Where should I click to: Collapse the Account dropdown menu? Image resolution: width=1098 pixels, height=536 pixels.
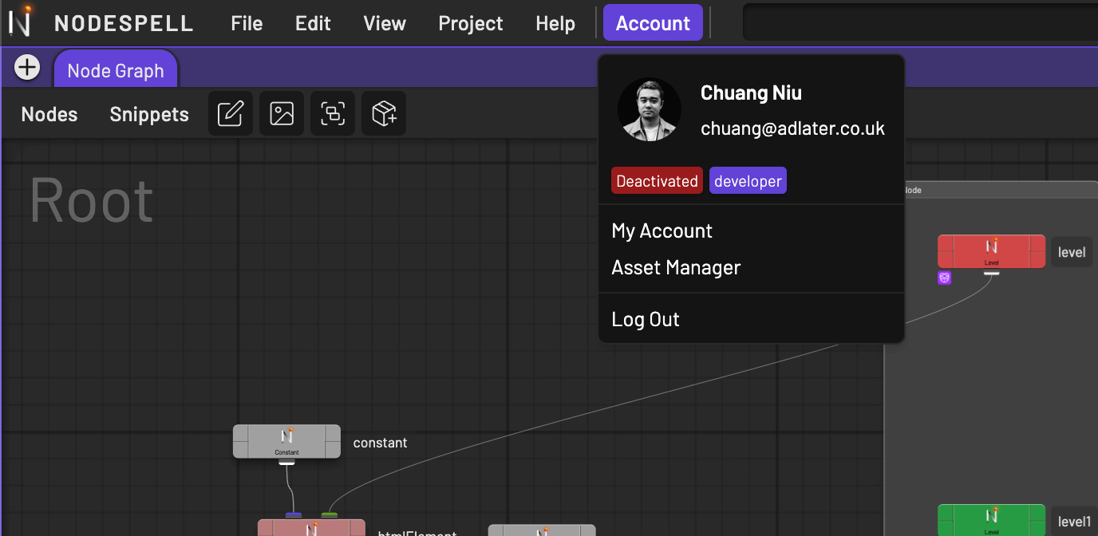point(652,23)
